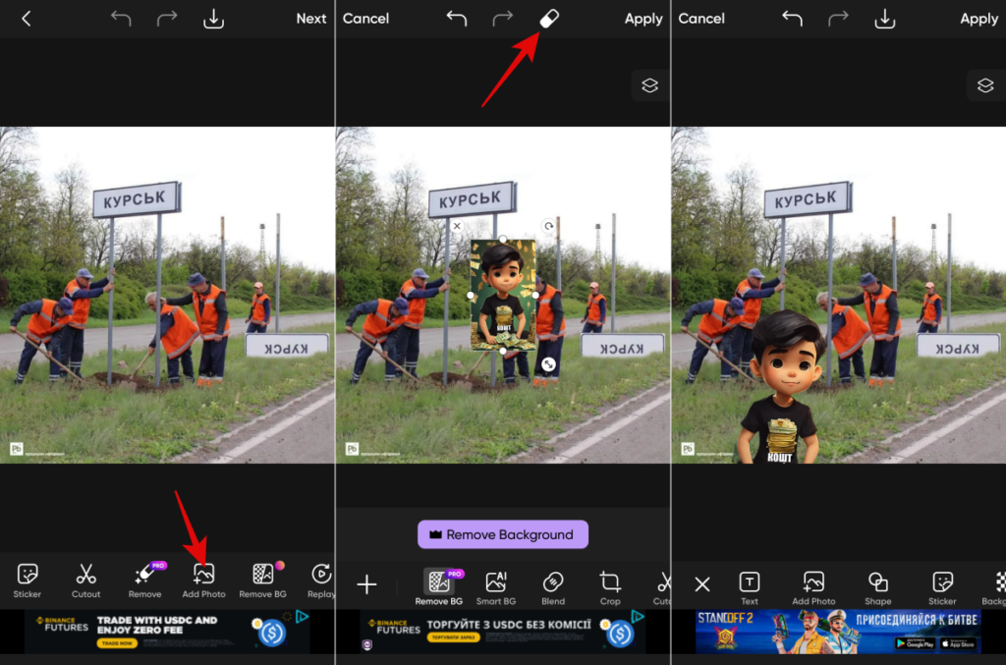Screen dimensions: 1006x665
Task: Click the Google Play badge in ad
Action: point(915,643)
